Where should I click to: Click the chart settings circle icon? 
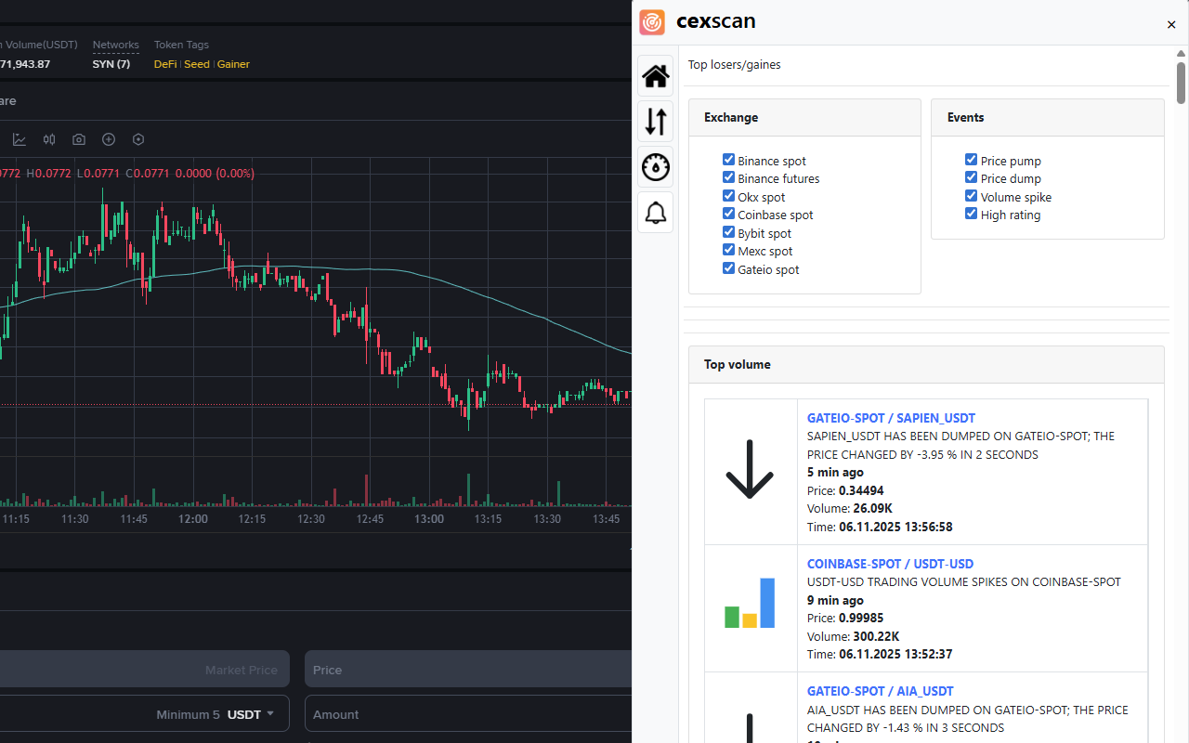click(138, 139)
